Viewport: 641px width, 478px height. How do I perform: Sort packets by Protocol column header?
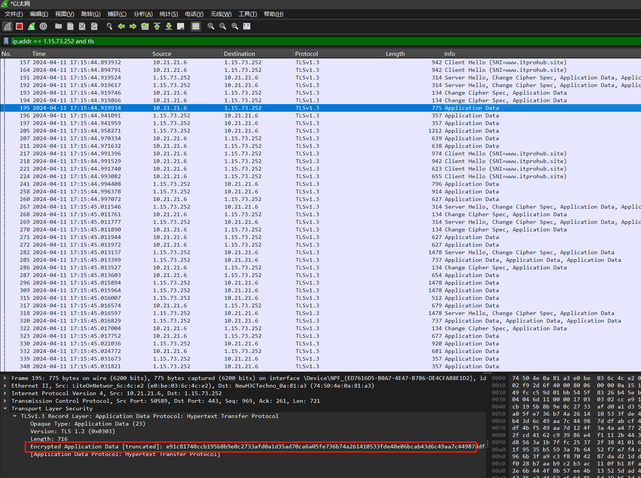pos(306,54)
